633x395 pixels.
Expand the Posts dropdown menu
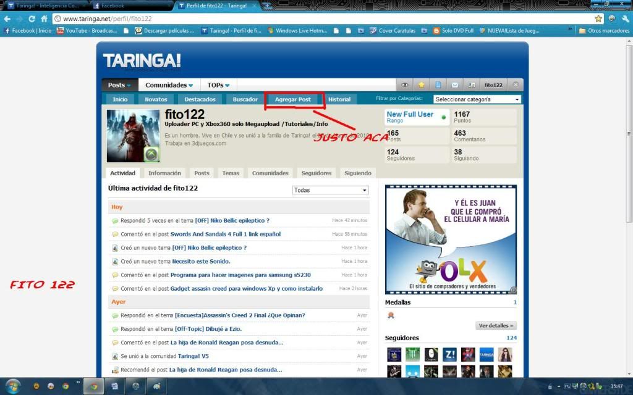coord(119,85)
